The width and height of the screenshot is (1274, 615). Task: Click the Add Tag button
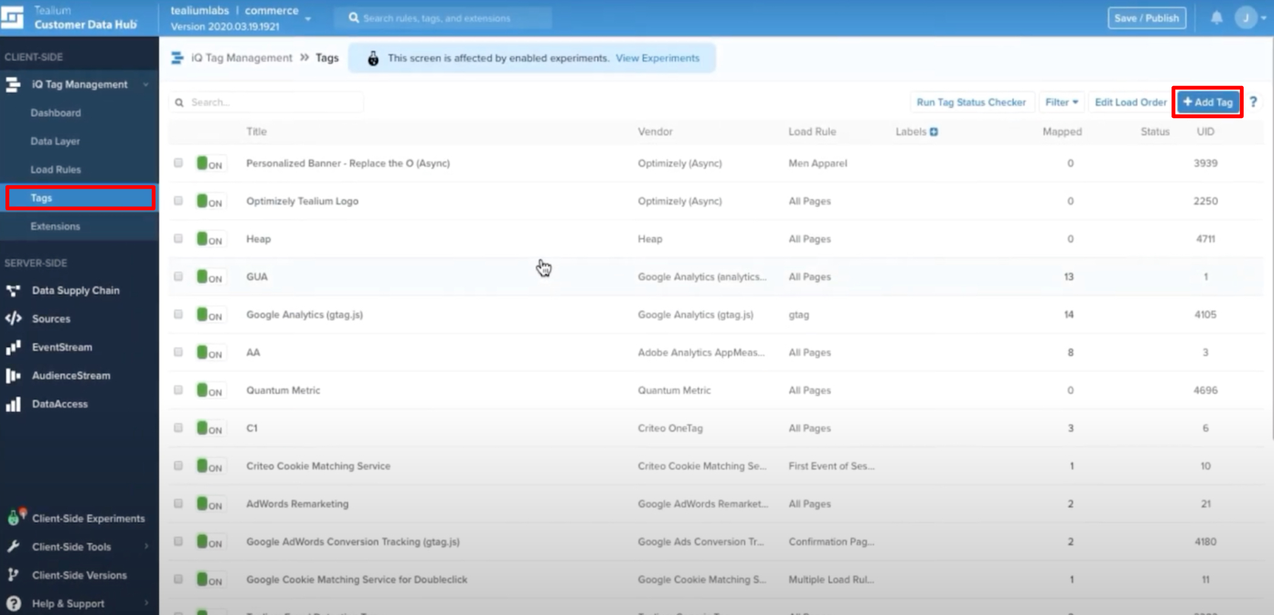tap(1207, 102)
